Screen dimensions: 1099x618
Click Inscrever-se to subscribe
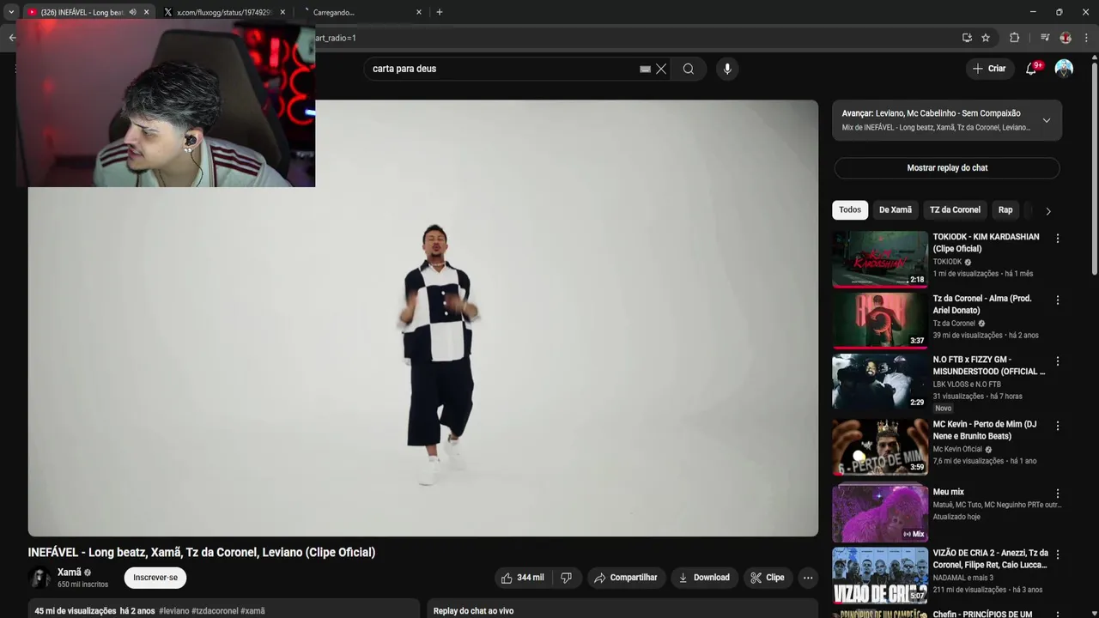pyautogui.click(x=155, y=578)
